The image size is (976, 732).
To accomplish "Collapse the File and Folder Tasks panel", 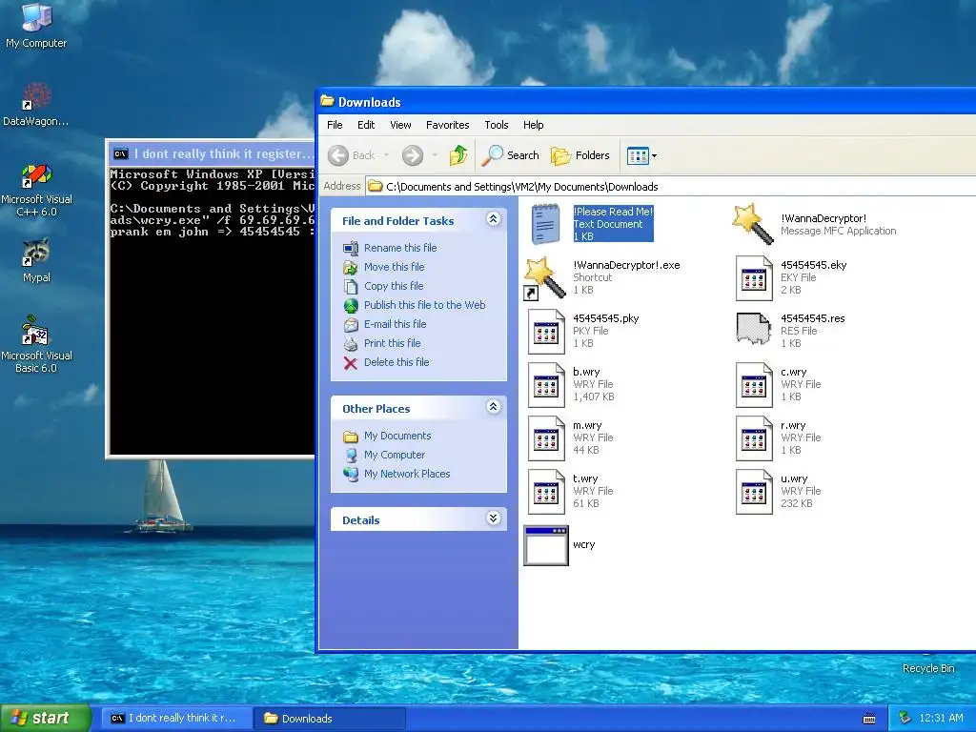I will click(493, 219).
